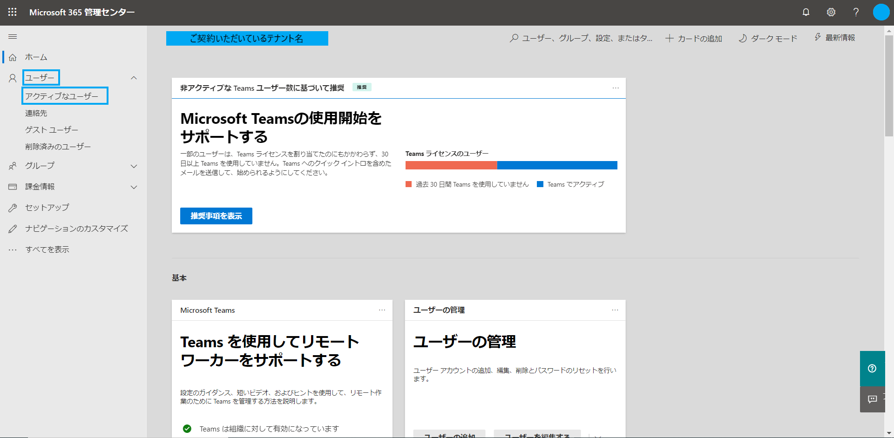Expand the 課金情報 section chevron
894x438 pixels.
click(x=134, y=187)
